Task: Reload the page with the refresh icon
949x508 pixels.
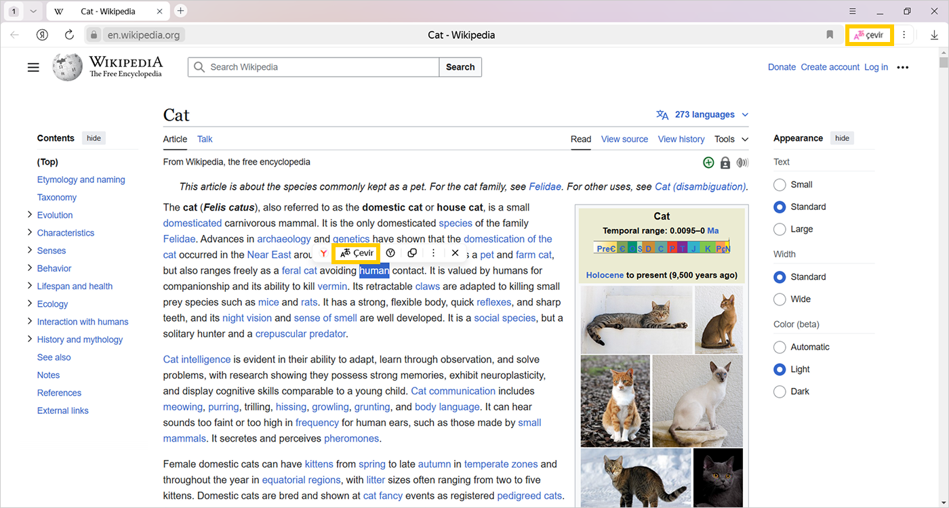Action: 69,35
